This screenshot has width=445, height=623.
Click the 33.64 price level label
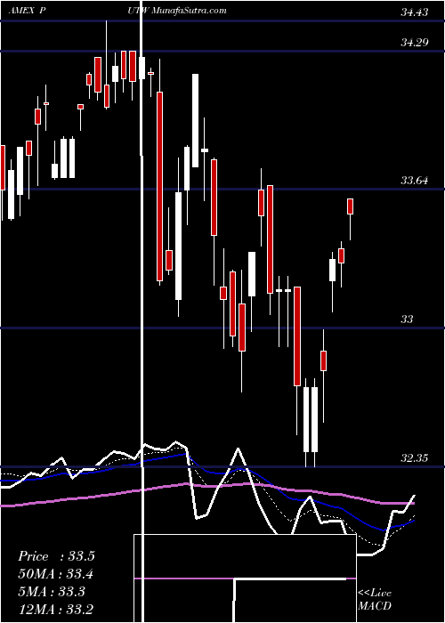[x=415, y=181]
